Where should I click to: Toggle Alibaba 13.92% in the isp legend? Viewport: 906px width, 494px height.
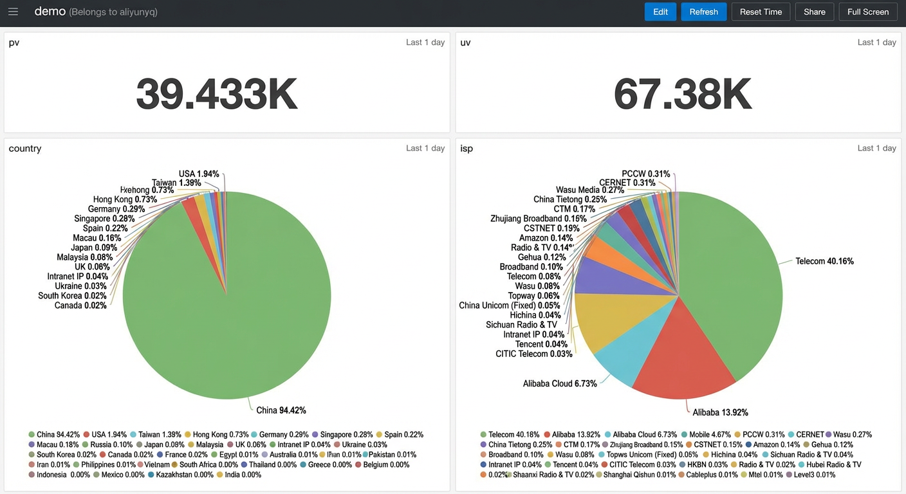coord(572,435)
